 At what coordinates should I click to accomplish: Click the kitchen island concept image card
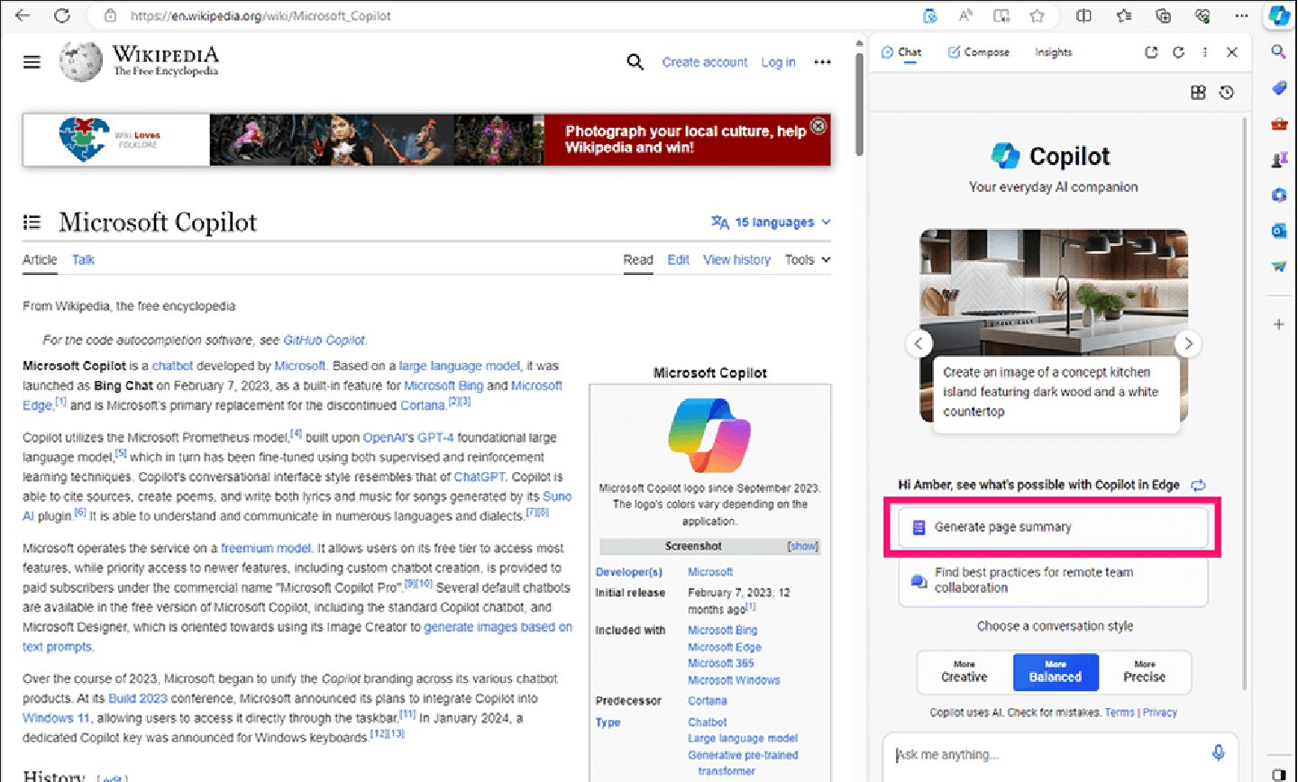(x=1054, y=329)
